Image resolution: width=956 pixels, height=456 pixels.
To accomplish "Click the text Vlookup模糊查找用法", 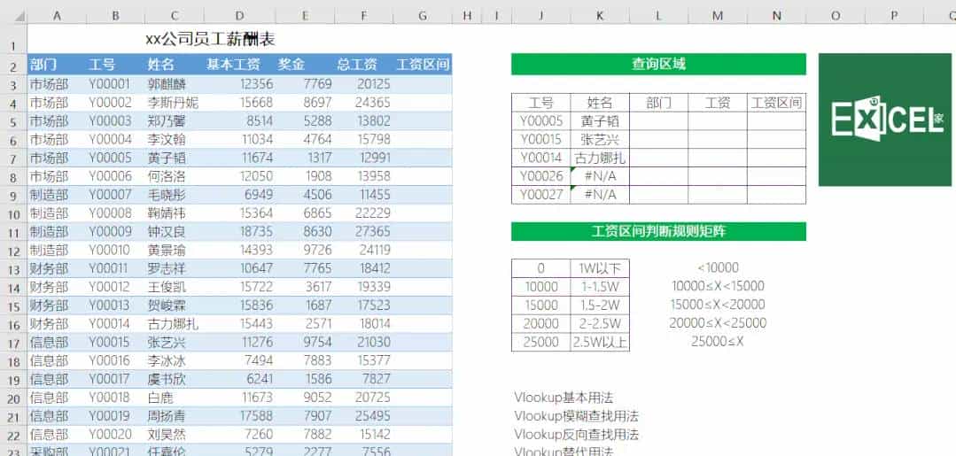I will [x=576, y=416].
